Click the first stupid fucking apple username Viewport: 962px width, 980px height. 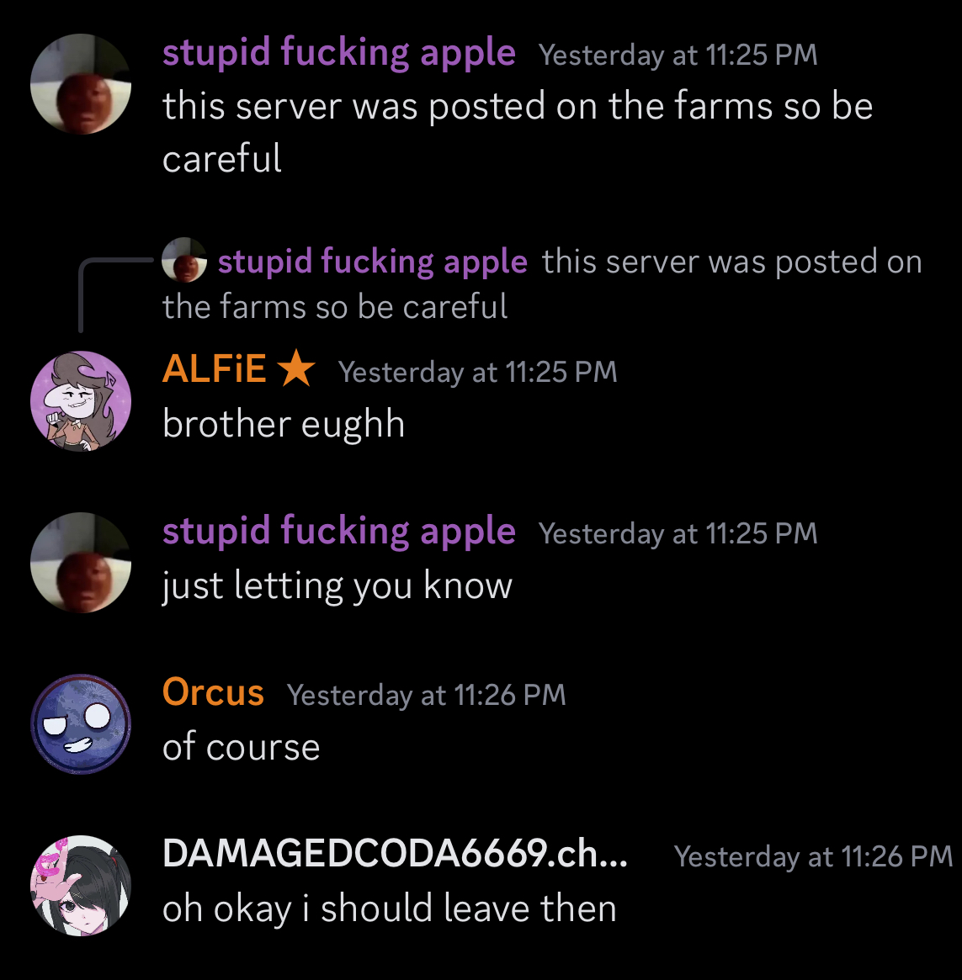coord(339,52)
